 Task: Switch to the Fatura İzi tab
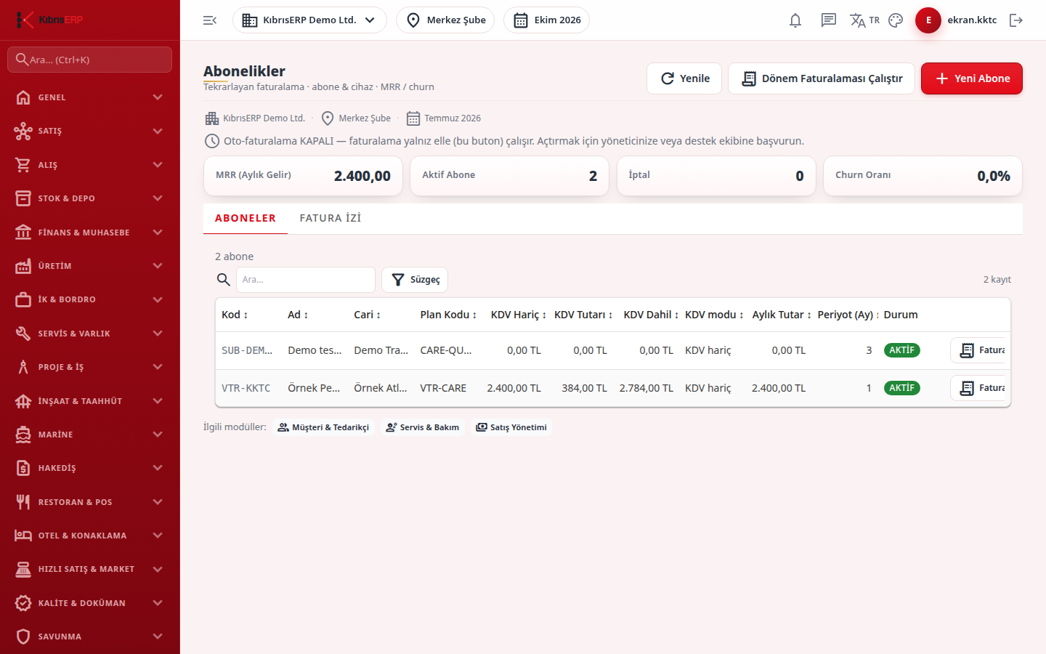coord(331,218)
